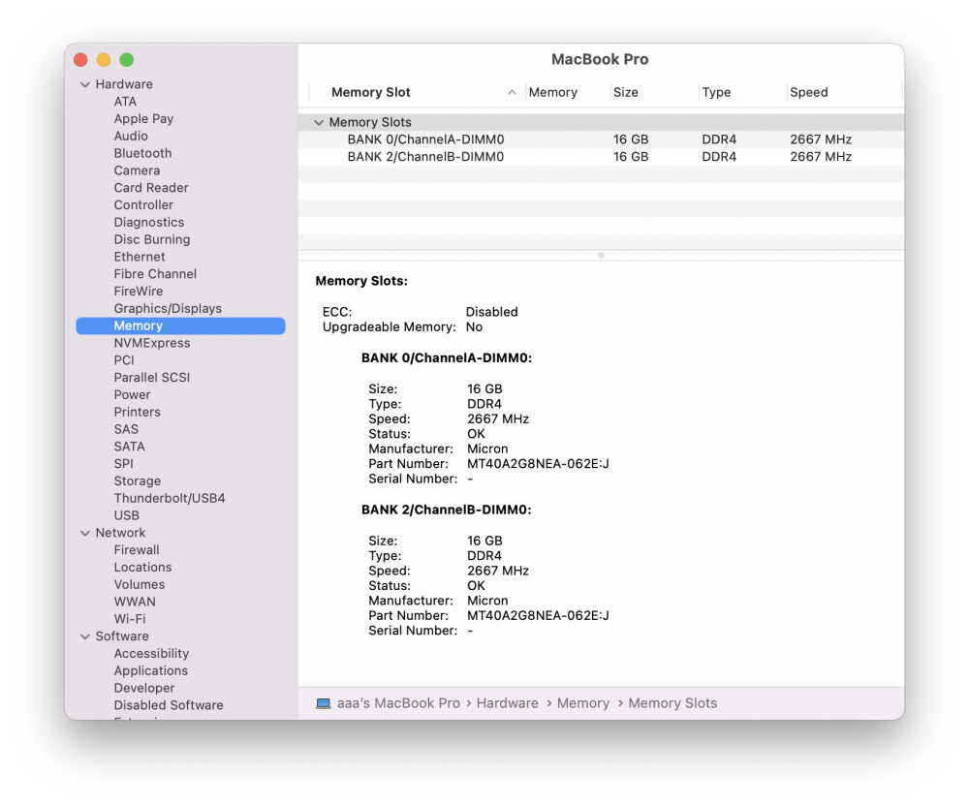Collapse the Hardware section chevron

click(x=85, y=84)
